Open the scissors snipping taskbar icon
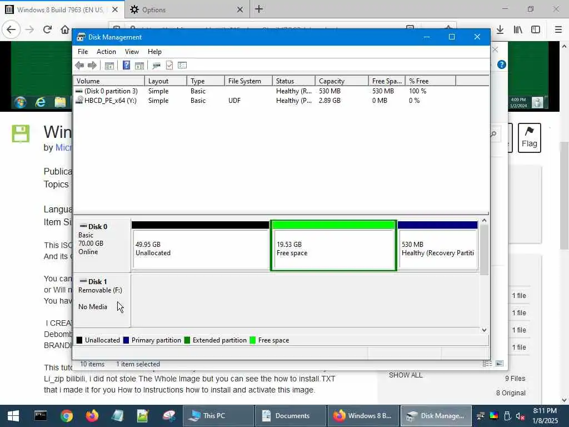Viewport: 569px width, 427px height. click(x=169, y=416)
